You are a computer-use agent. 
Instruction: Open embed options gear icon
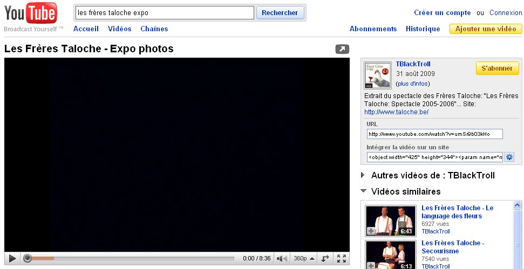(x=509, y=157)
